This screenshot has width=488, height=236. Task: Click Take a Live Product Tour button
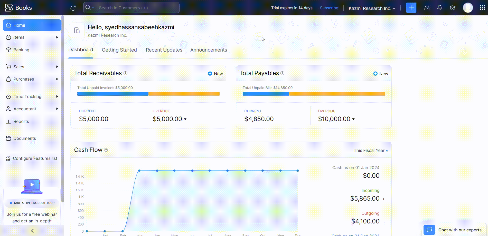pyautogui.click(x=32, y=203)
